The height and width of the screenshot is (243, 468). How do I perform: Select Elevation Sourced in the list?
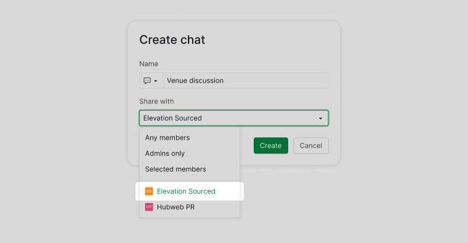click(x=190, y=191)
